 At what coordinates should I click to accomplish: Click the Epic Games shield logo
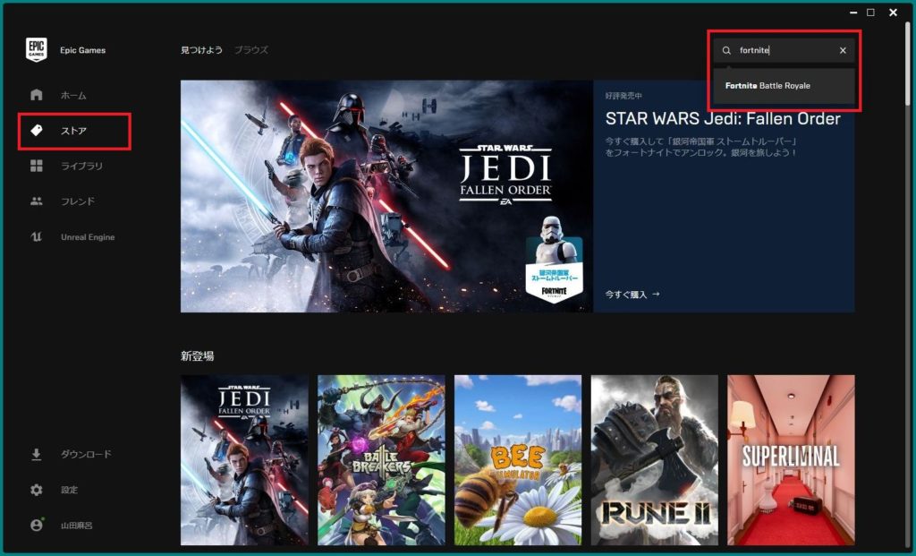tap(36, 50)
